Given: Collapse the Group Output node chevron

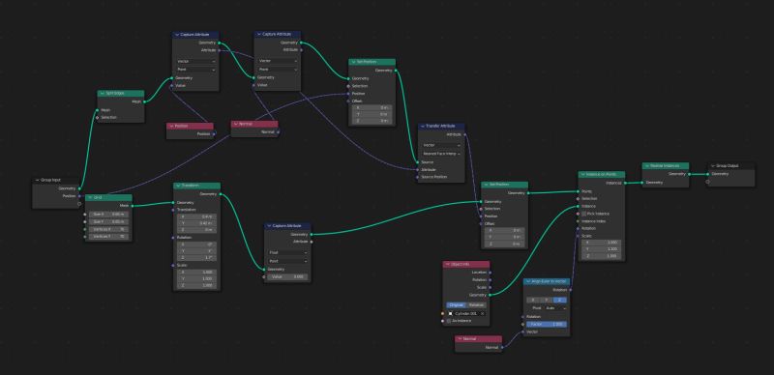Looking at the screenshot, I should [712, 166].
